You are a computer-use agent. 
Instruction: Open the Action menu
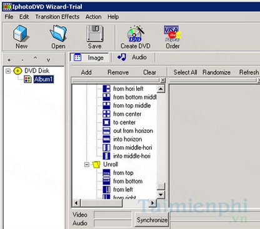pos(93,17)
